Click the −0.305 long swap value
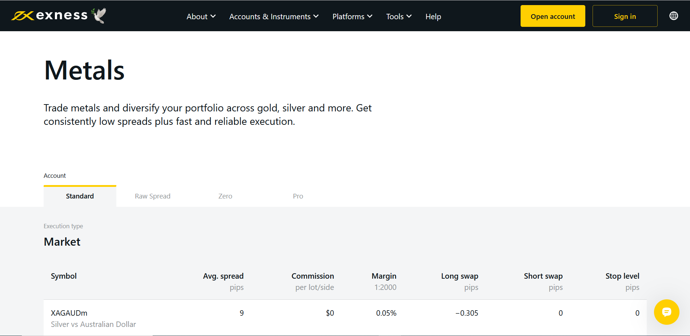 (467, 313)
